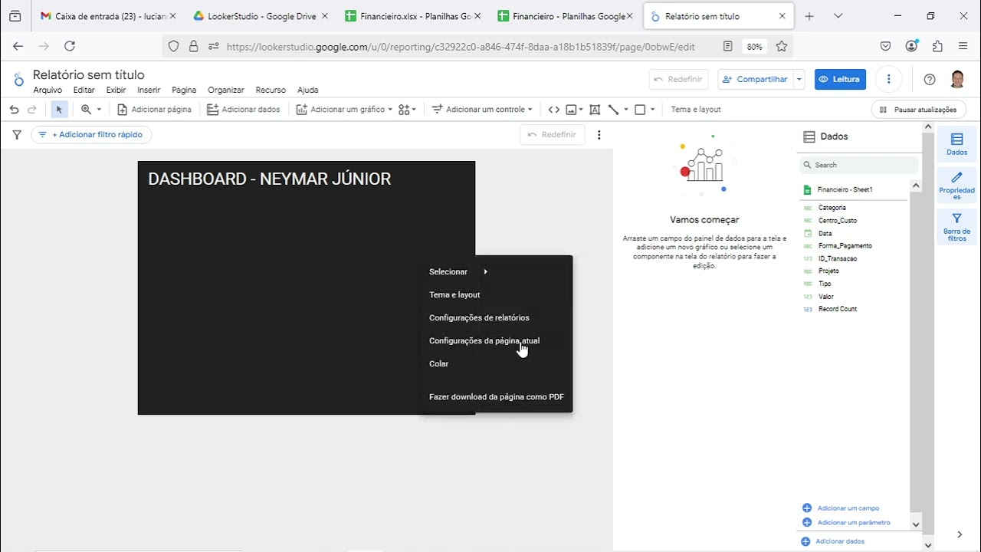Click the user account avatar
Screen dimensions: 981x552
957,79
